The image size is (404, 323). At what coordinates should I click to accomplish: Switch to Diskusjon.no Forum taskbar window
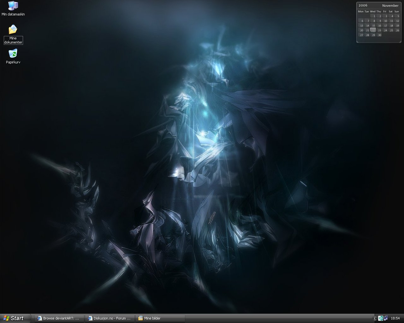point(110,318)
